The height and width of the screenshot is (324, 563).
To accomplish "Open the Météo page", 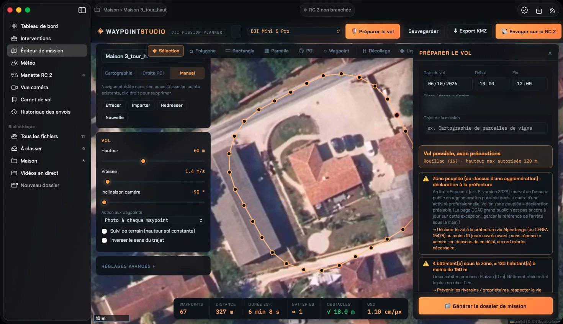I will point(47,63).
